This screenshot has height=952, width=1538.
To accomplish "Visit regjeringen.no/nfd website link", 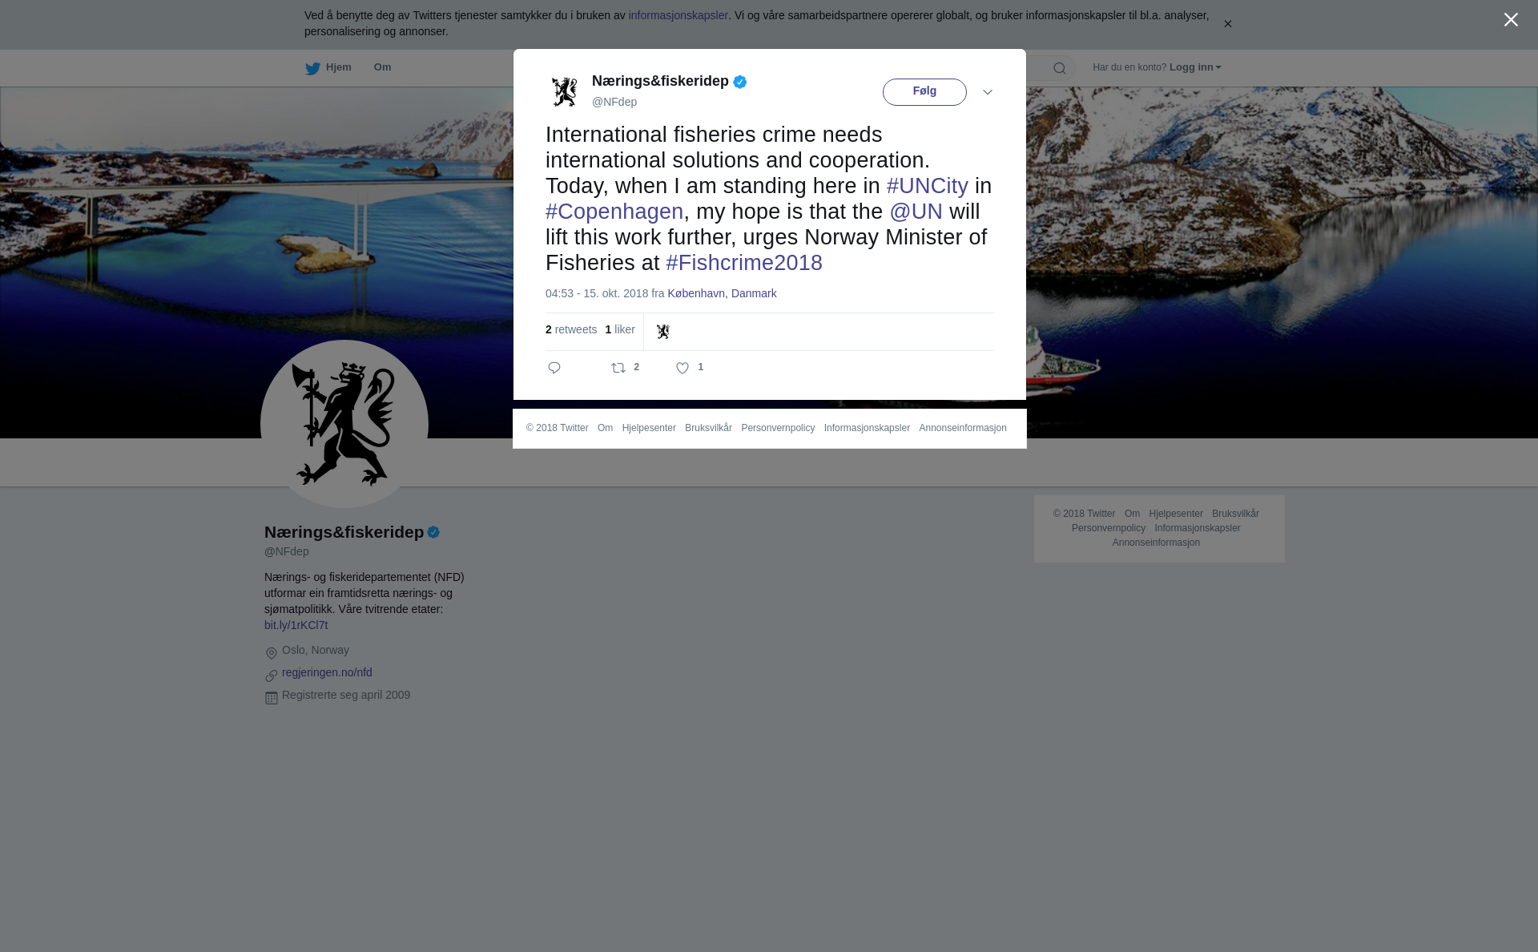I will (x=327, y=672).
